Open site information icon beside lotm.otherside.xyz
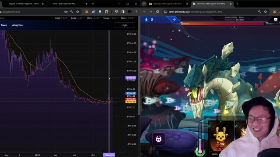Viewport: 280px width, 157px height. [165, 12]
